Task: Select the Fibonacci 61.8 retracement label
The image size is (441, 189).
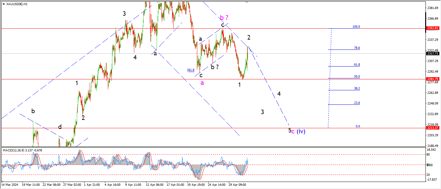Action: (357, 65)
